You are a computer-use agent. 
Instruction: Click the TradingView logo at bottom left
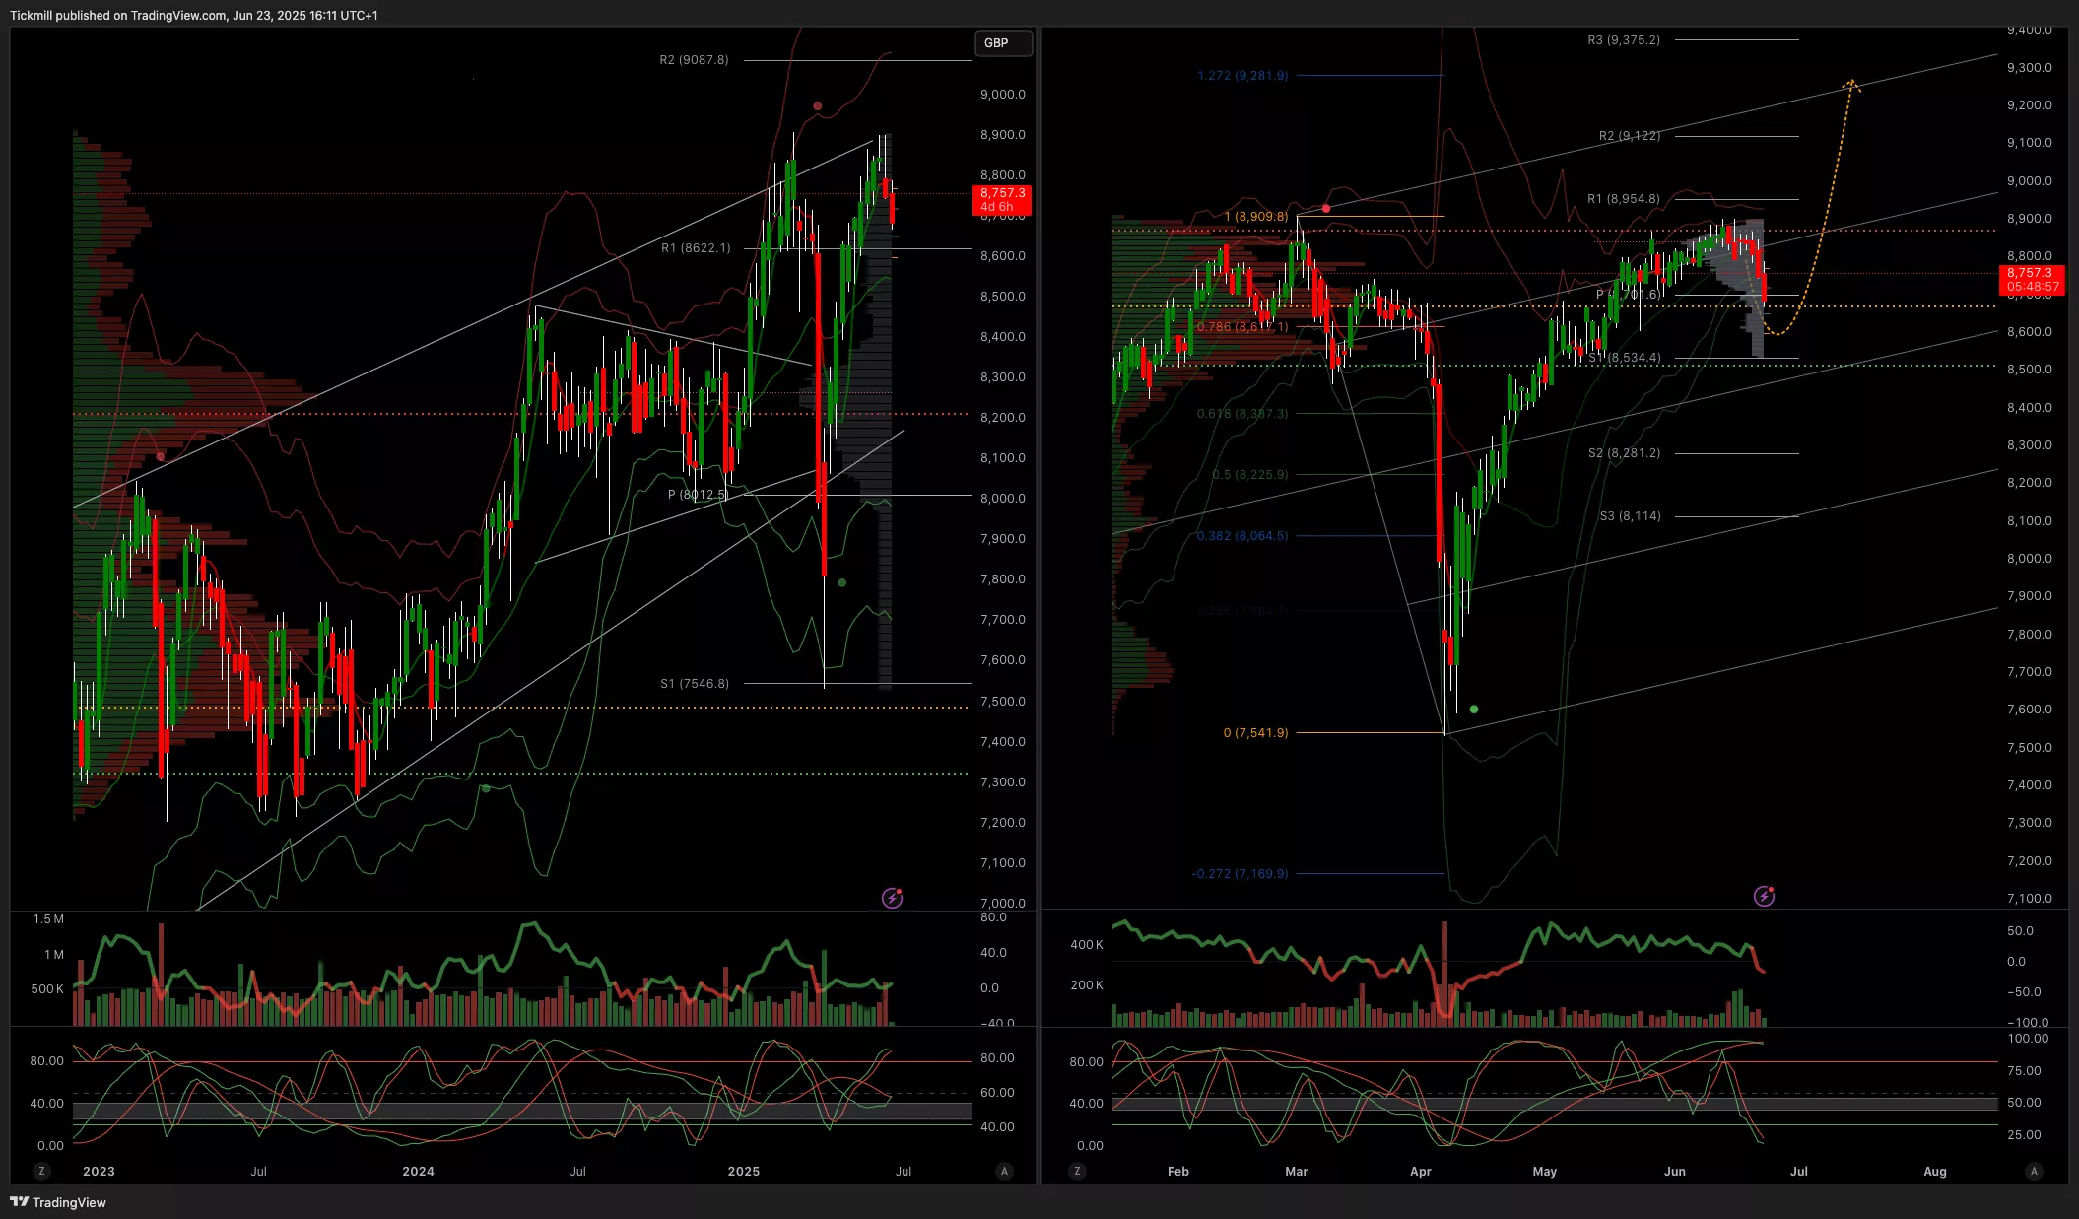(57, 1202)
